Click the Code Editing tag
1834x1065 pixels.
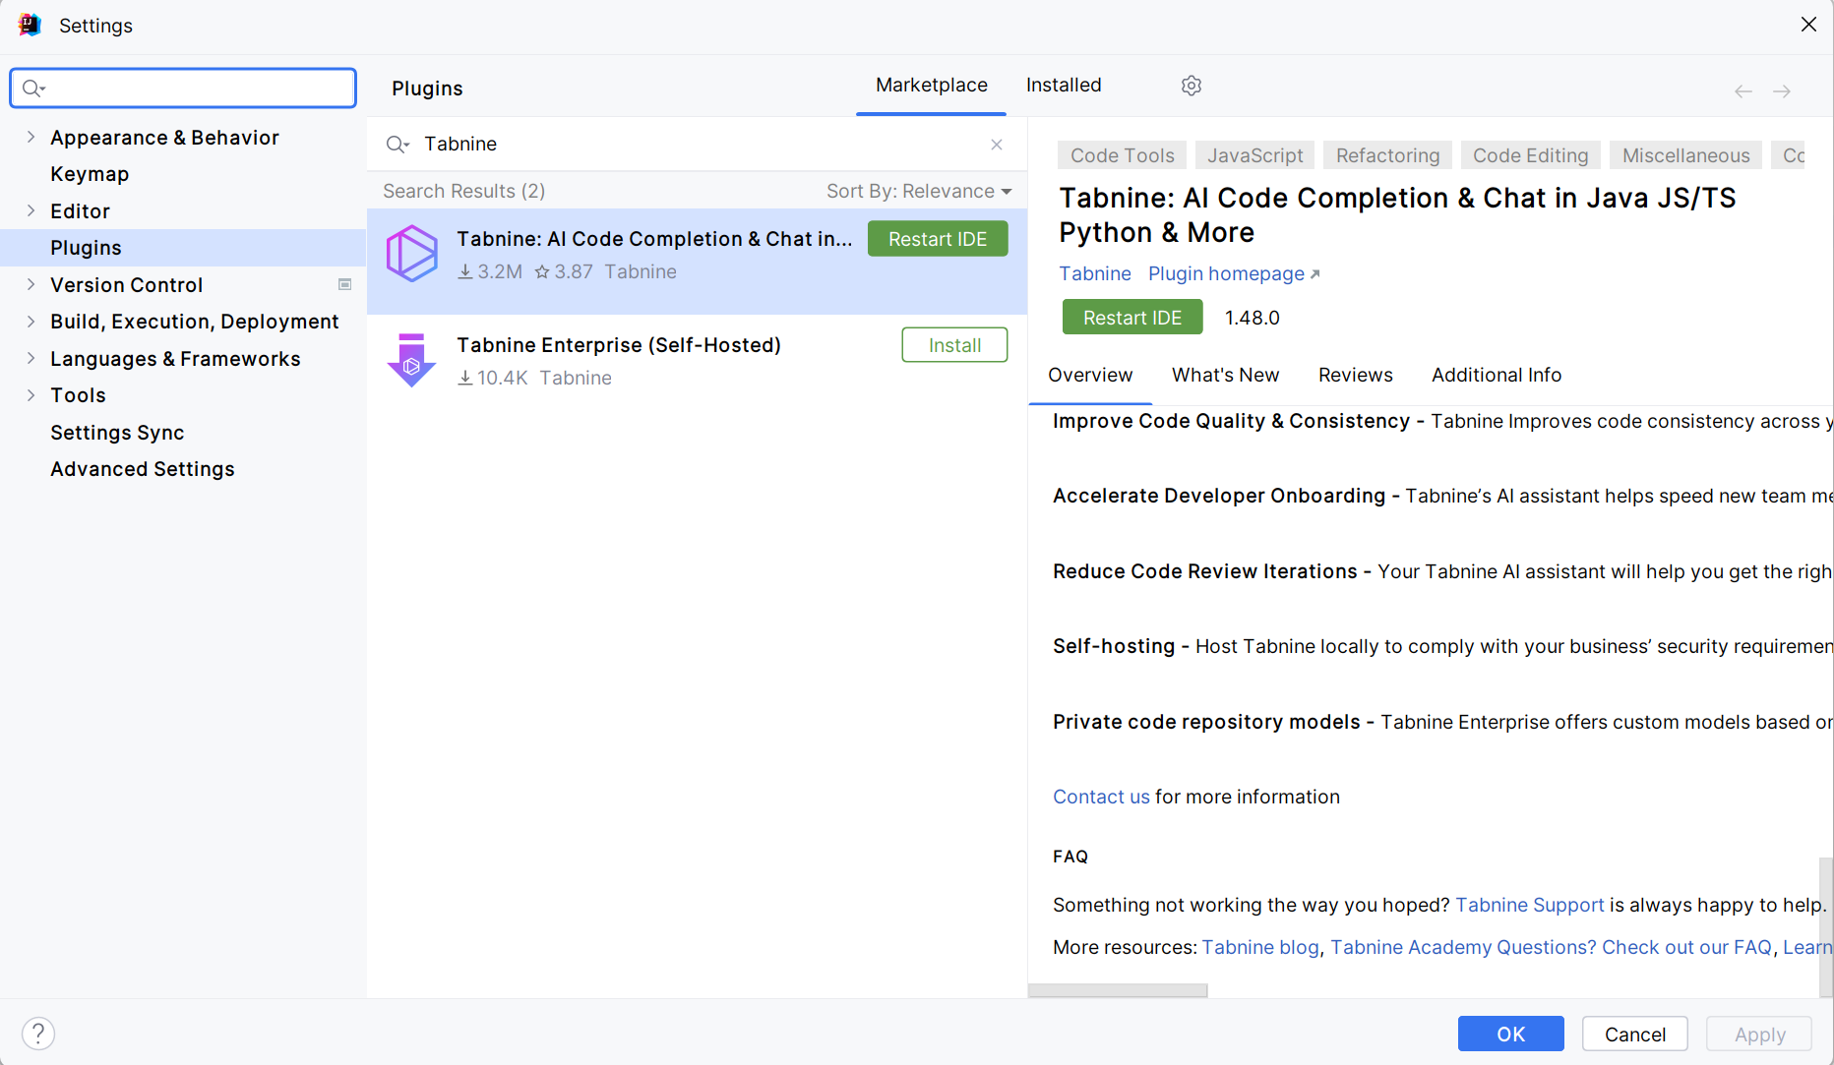1530,155
